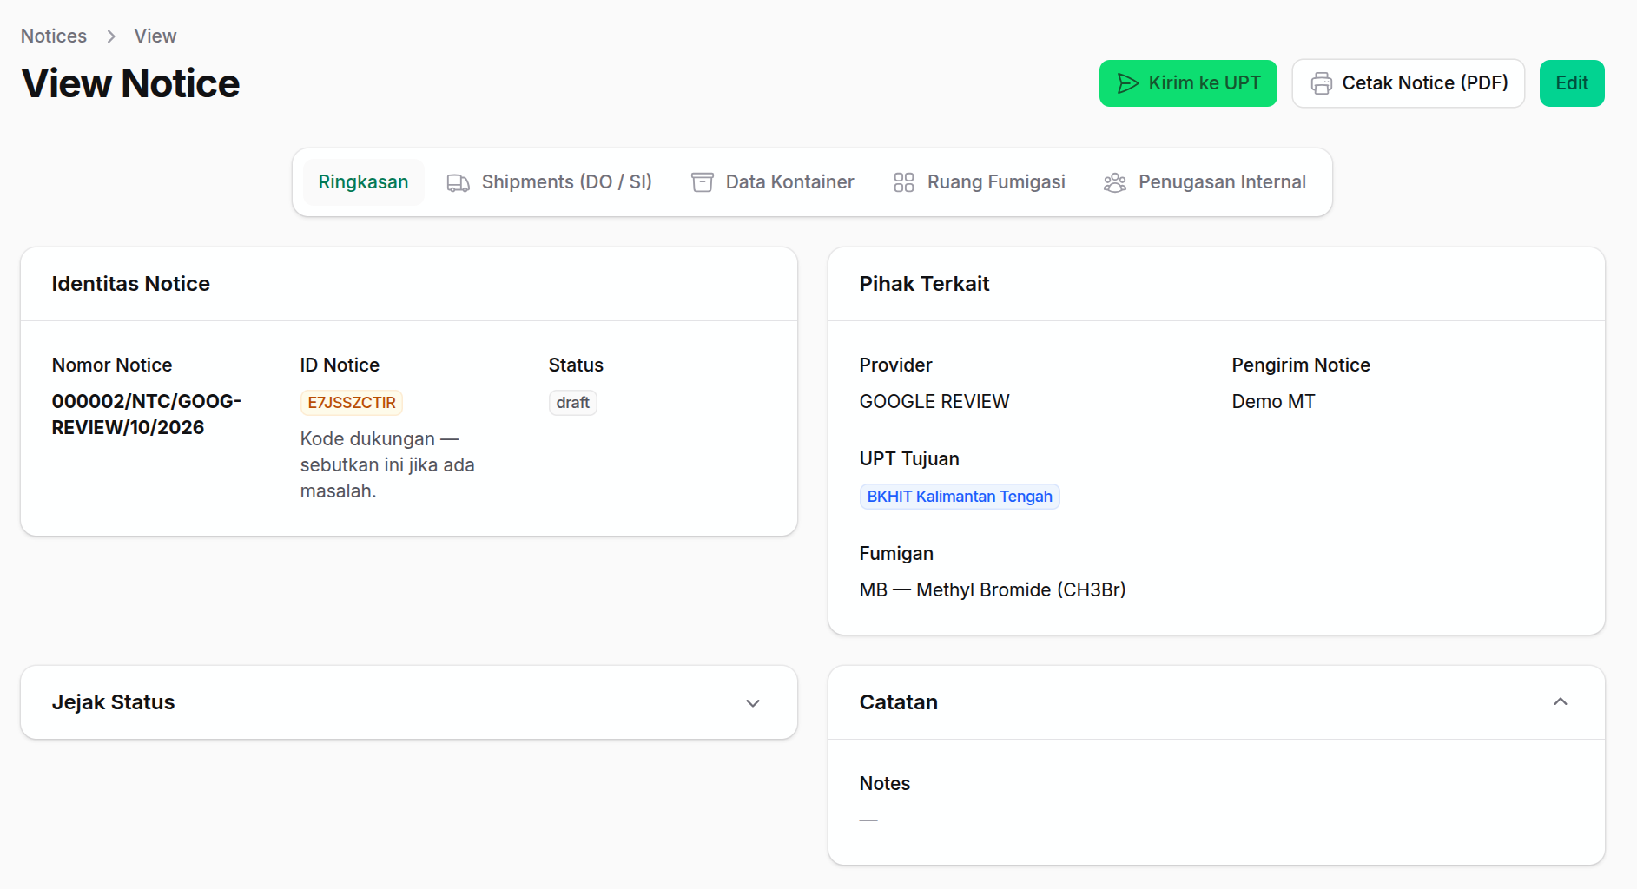Image resolution: width=1637 pixels, height=889 pixels.
Task: Go to the Penugasan Internal tab
Action: coord(1205,182)
